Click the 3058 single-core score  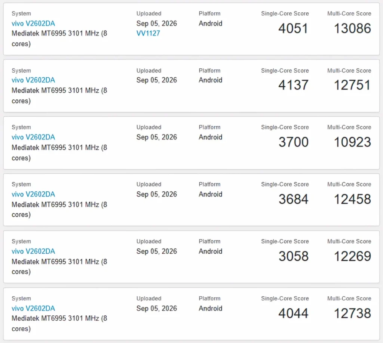coord(294,256)
